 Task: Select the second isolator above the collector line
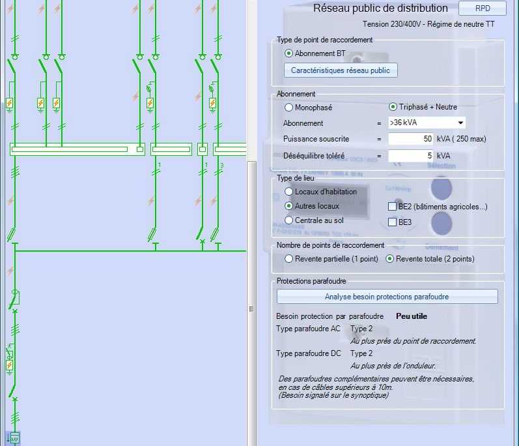click(x=153, y=235)
